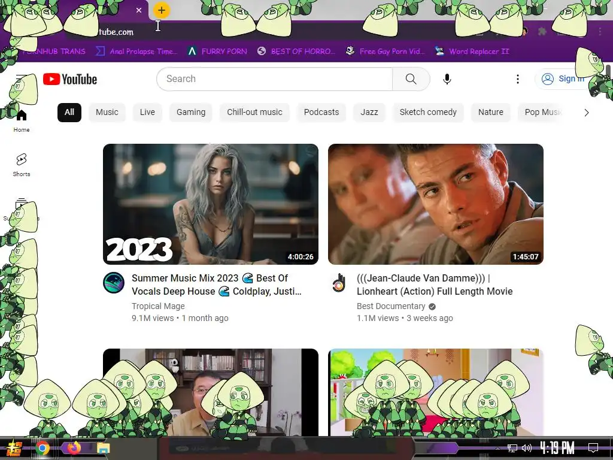The width and height of the screenshot is (613, 460).
Task: Open the volume speaker icon in tray
Action: click(x=527, y=448)
